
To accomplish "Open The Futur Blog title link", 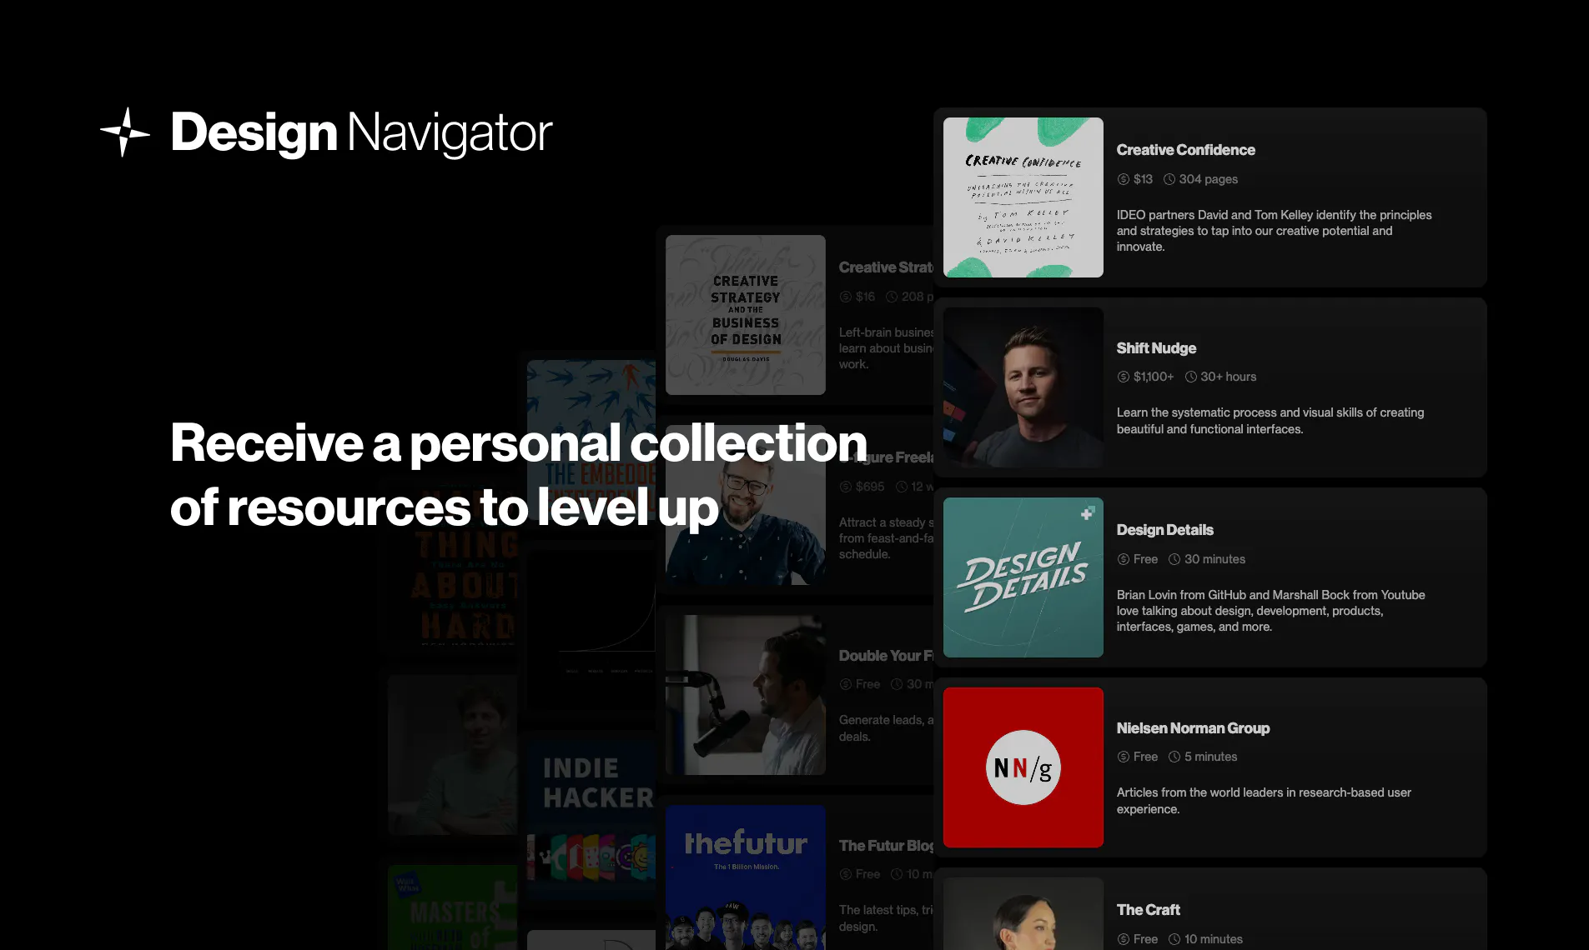I will [885, 846].
